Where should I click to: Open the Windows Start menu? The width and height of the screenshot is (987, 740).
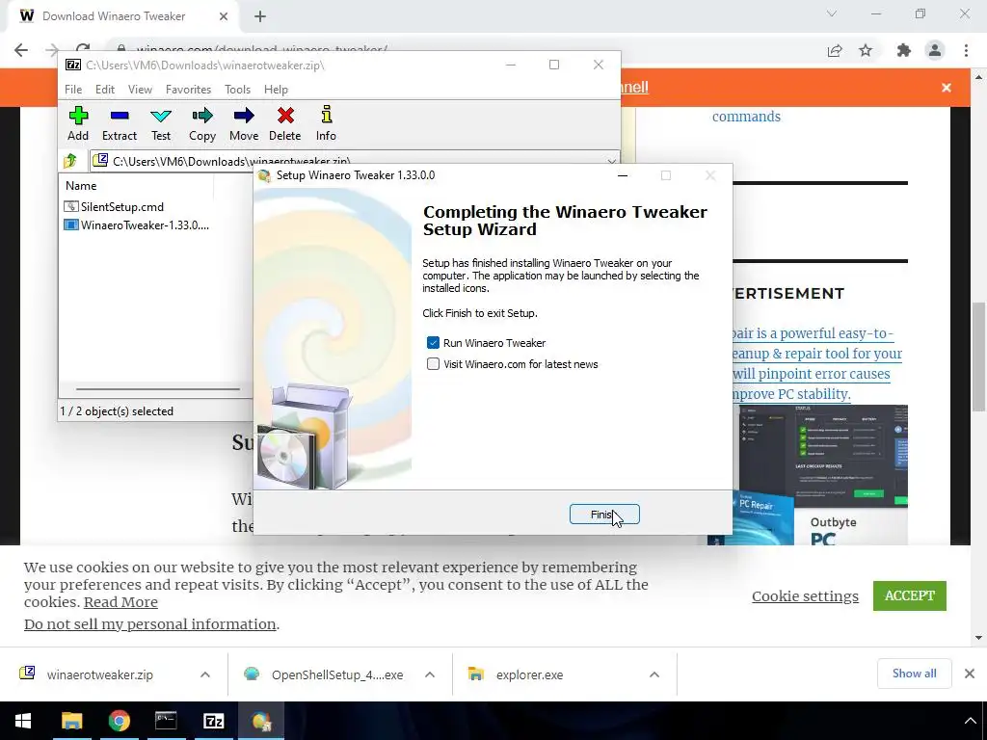pos(23,721)
